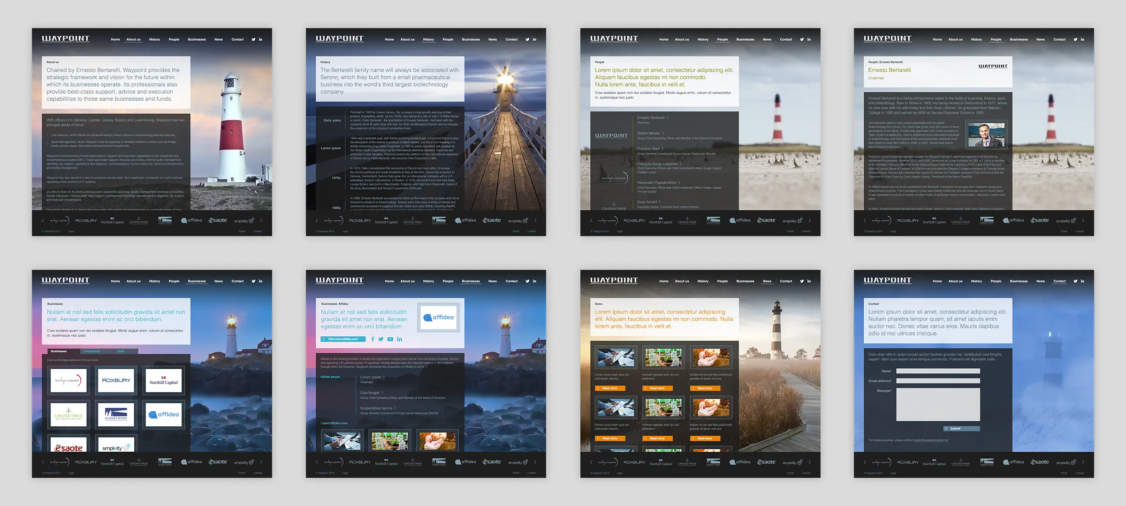
Task: Expand Duis feugiat entry under Affidea people
Action: (382, 393)
